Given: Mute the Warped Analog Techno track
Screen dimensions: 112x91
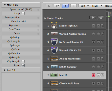Looking at the screenshot, I should (98, 34).
